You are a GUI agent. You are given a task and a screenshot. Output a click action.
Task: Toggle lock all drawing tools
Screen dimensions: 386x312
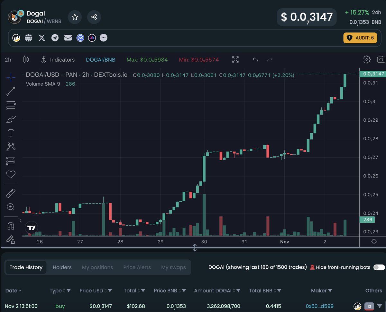click(x=11, y=239)
